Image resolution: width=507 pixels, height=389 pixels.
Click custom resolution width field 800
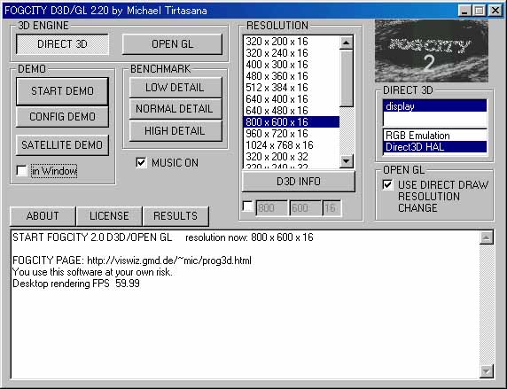click(x=271, y=208)
